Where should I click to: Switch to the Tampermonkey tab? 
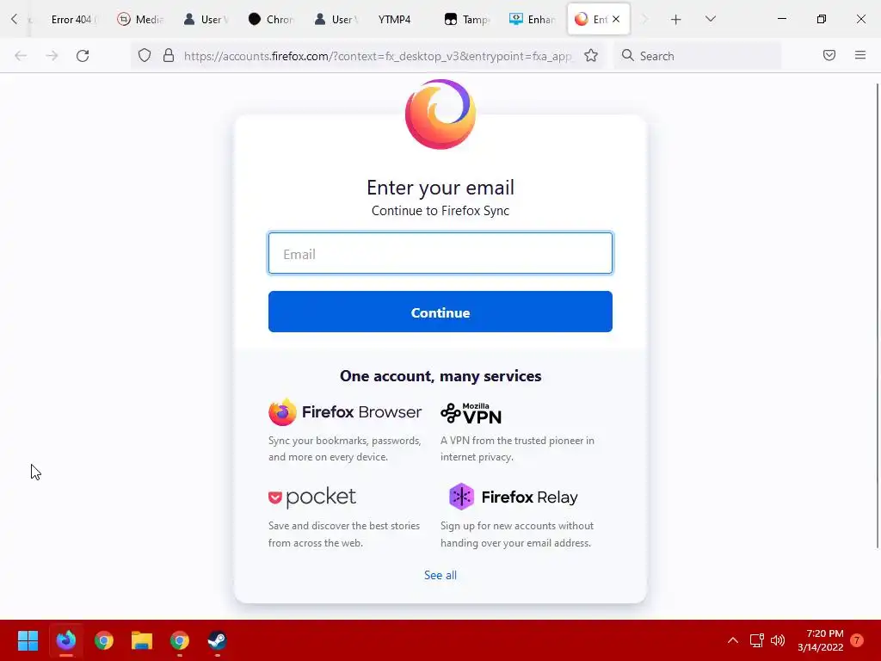467,20
